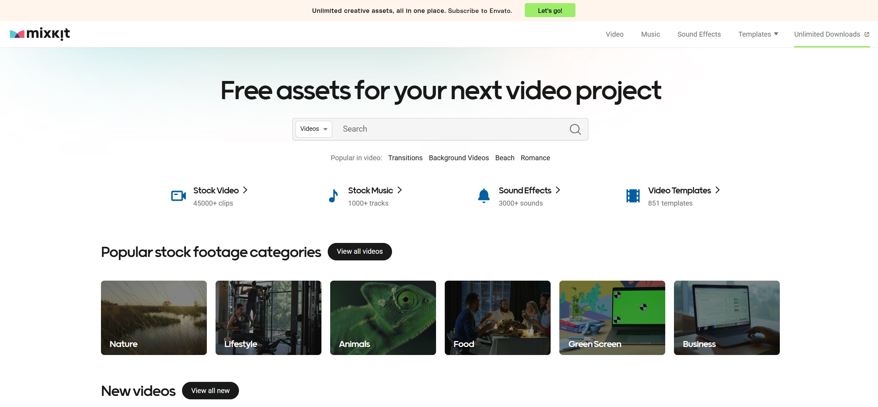Click the Video Templates film strip icon

pos(633,196)
